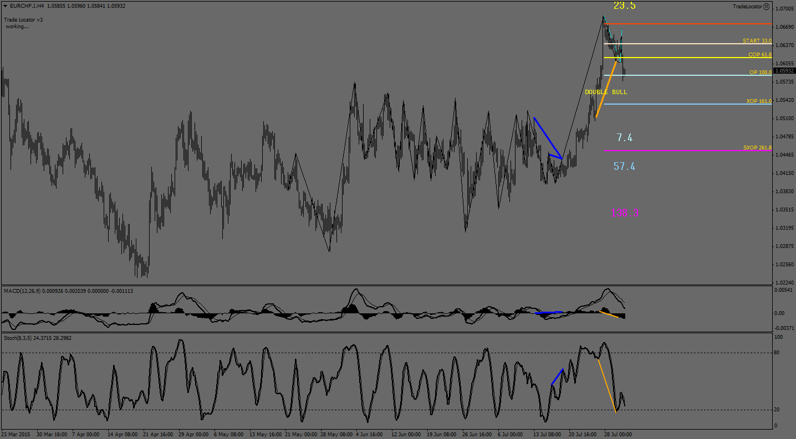
Task: Click the OP 100.0 level label
Action: pyautogui.click(x=760, y=73)
